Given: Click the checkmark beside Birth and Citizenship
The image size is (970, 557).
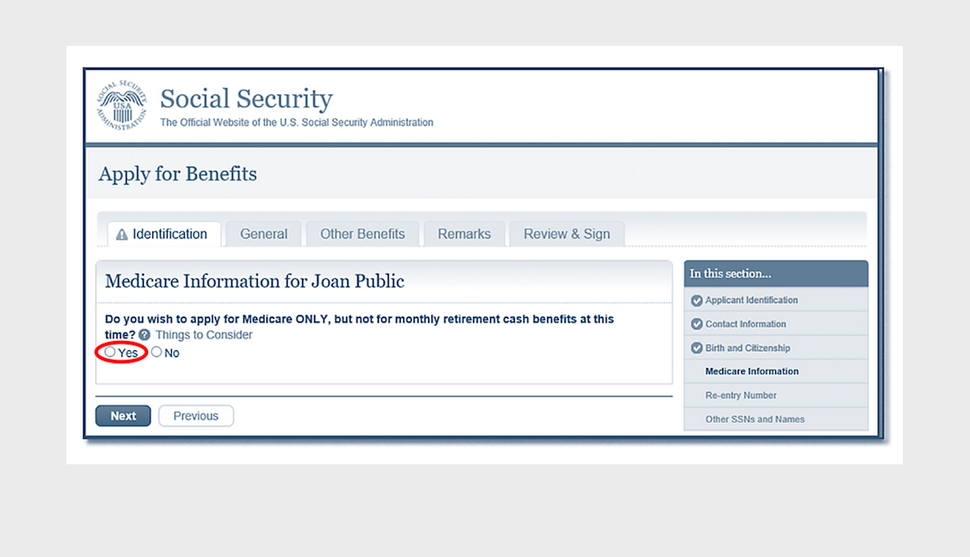Looking at the screenshot, I should pyautogui.click(x=696, y=347).
